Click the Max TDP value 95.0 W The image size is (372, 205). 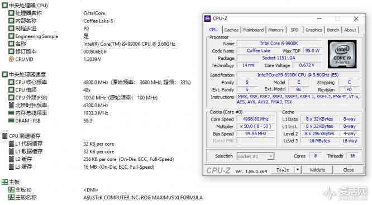click(x=312, y=51)
